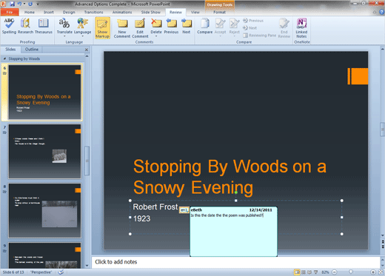385x276 pixels.
Task: Open the Research pane
Action: coord(25,26)
